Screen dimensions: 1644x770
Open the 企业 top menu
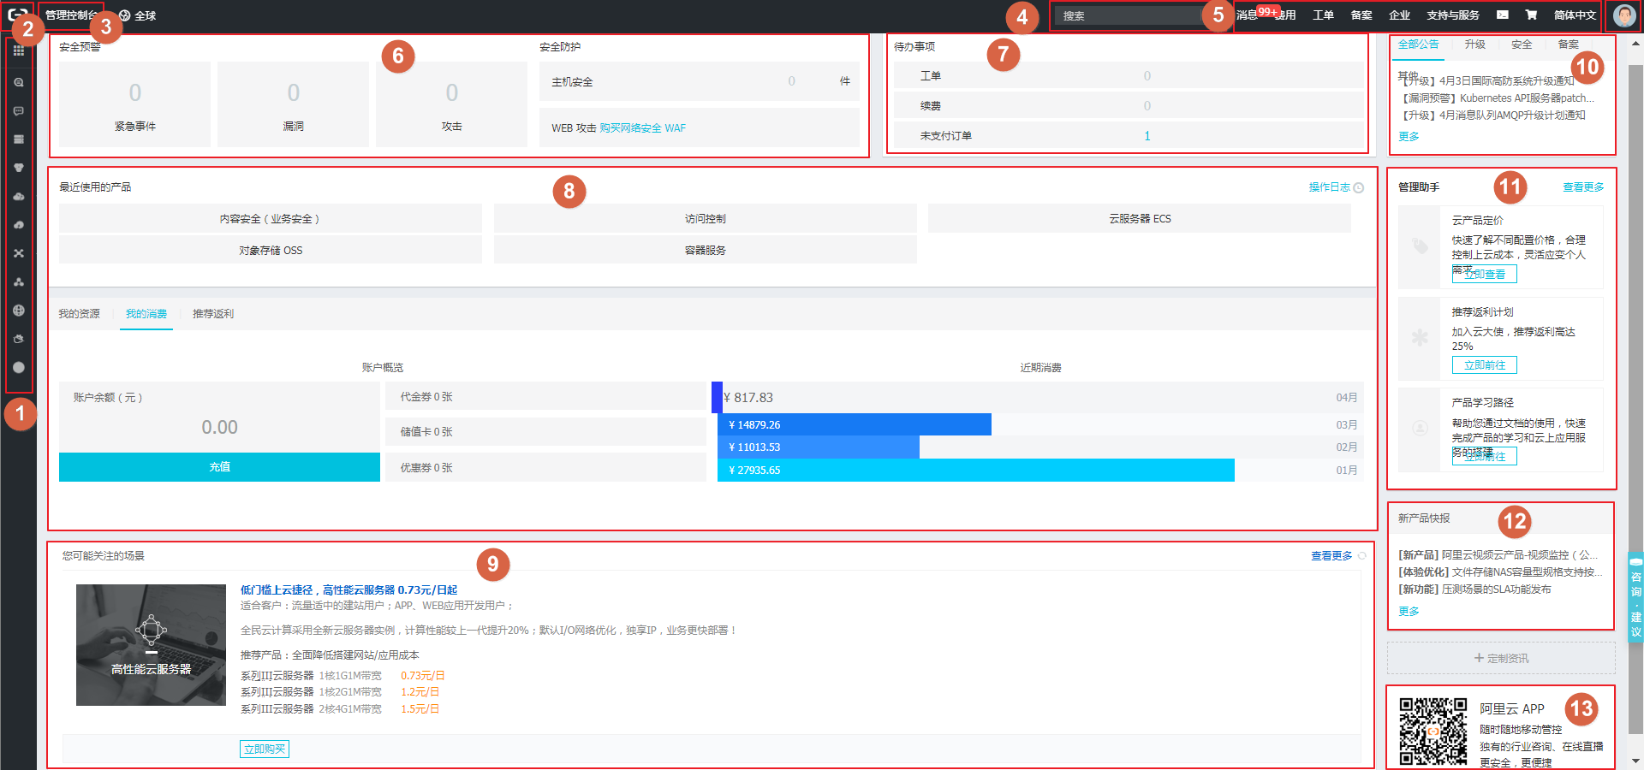pyautogui.click(x=1399, y=15)
